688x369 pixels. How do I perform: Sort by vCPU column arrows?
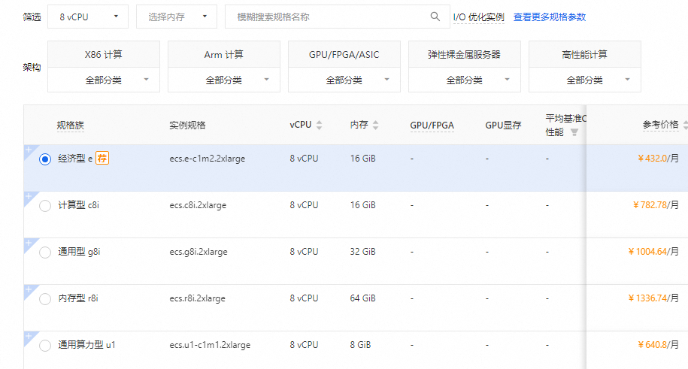(x=319, y=125)
